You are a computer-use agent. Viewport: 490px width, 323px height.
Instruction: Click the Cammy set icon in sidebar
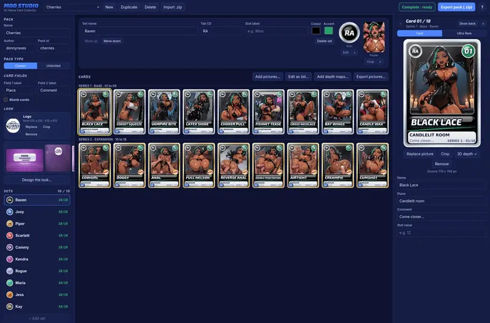click(10, 248)
